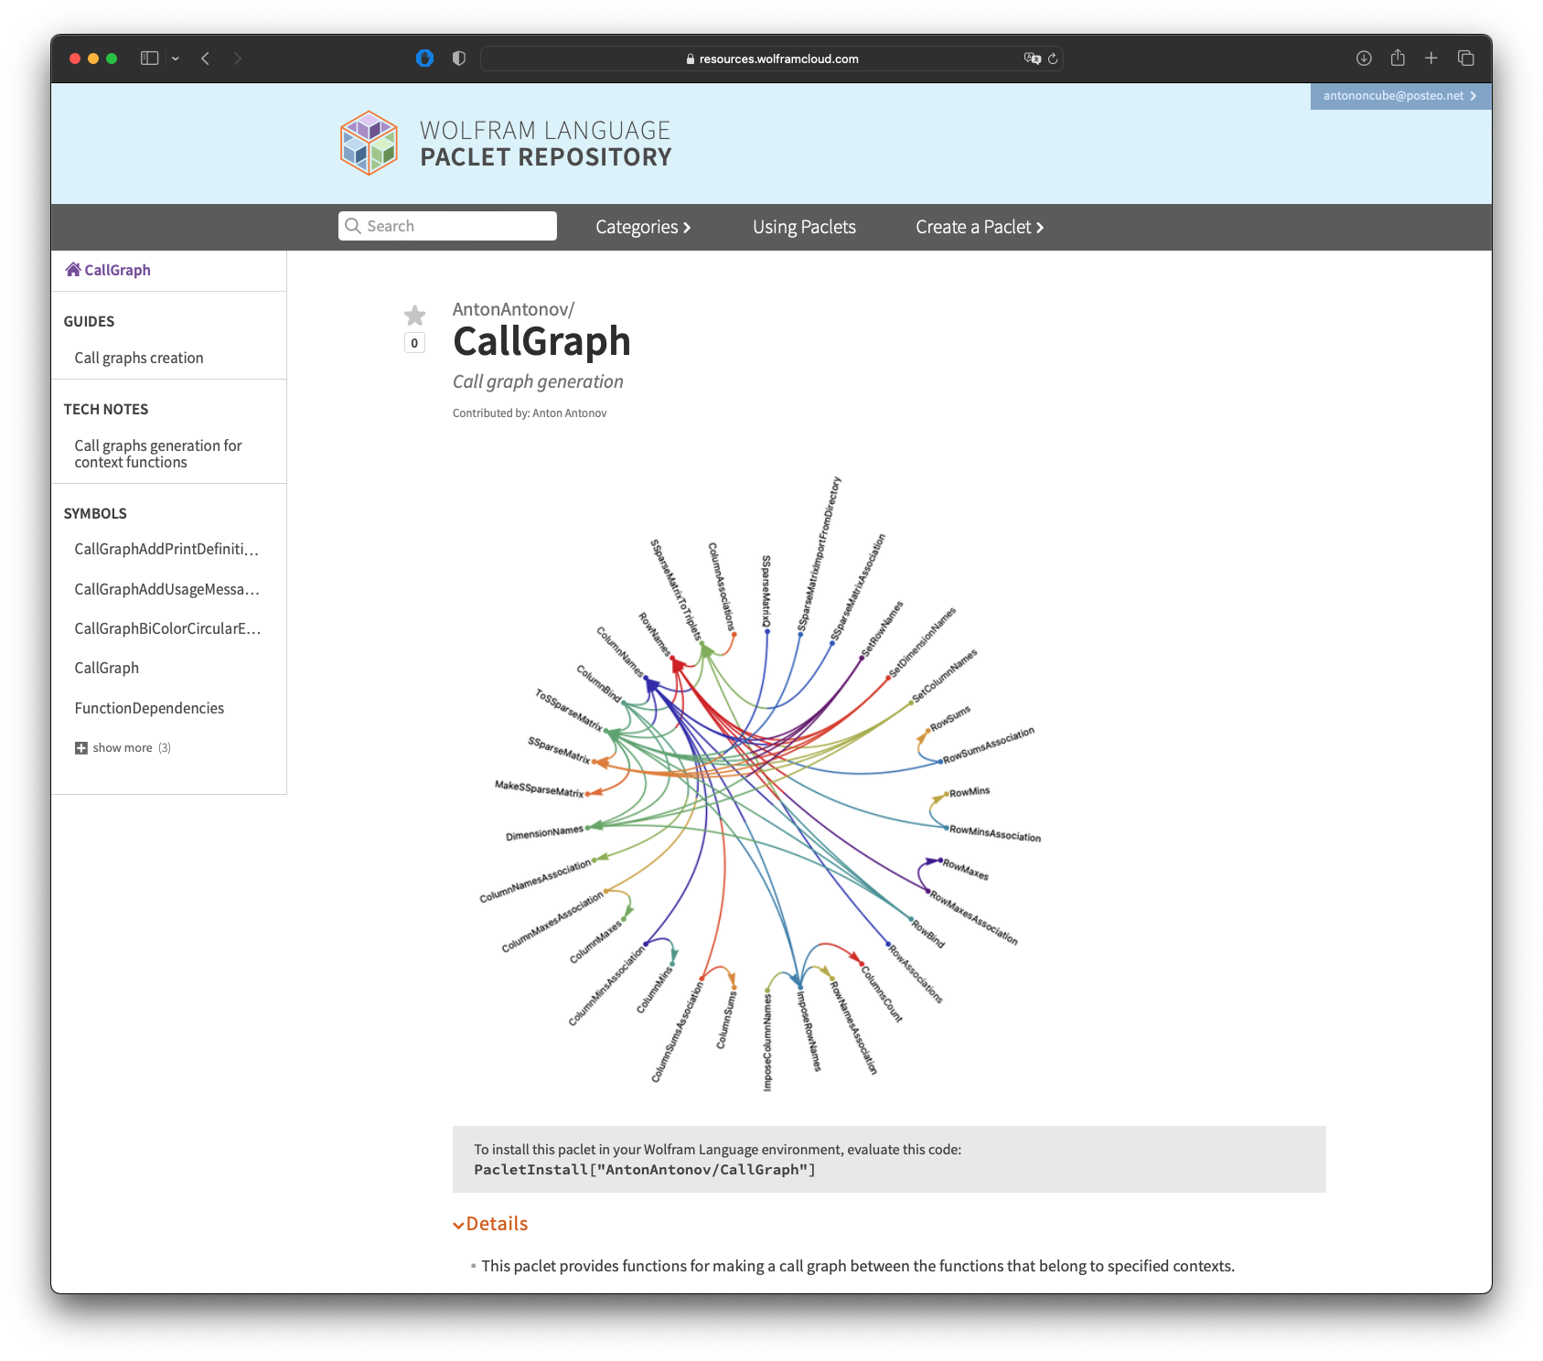Show downloads via the download icon
Viewport: 1543px width, 1361px height.
[x=1364, y=59]
